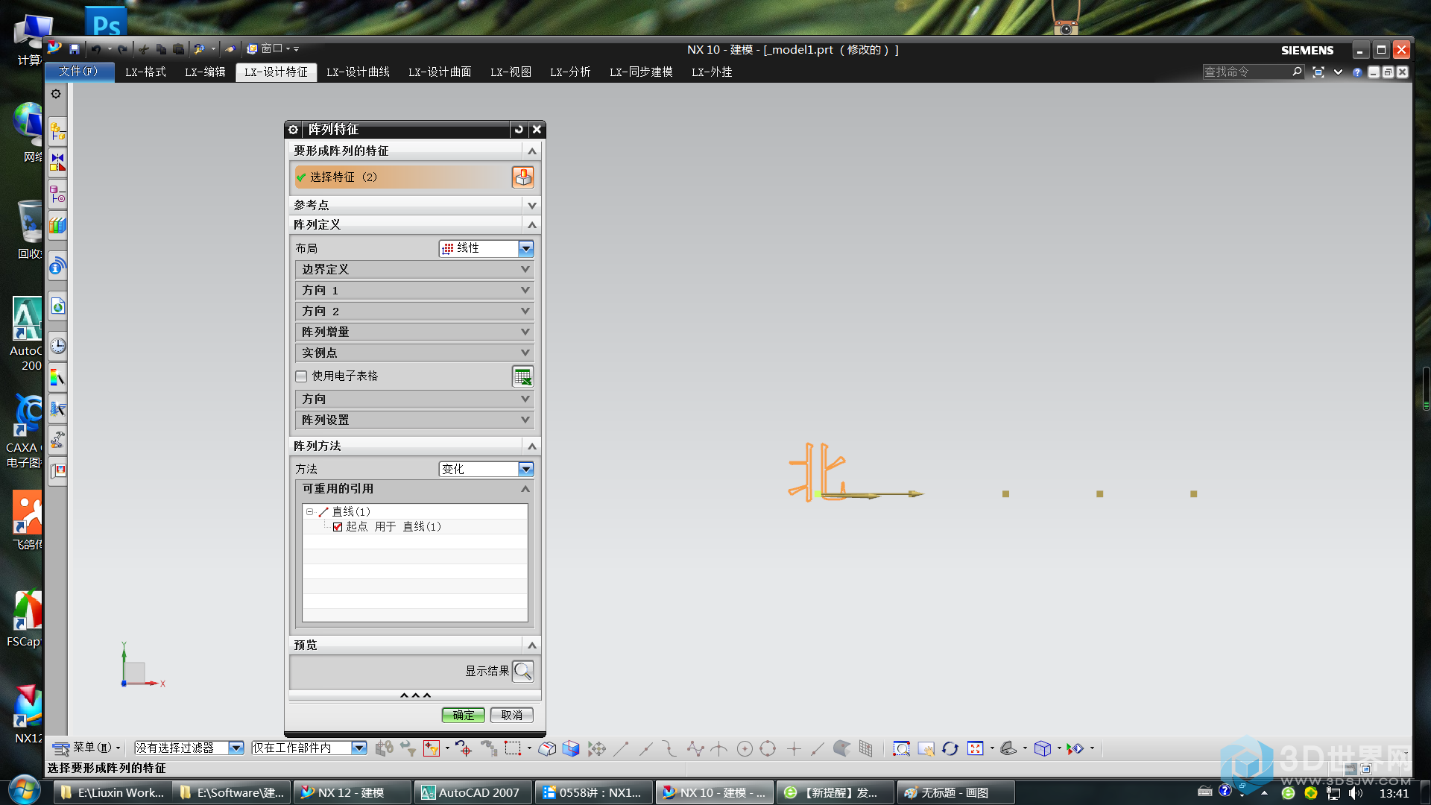Click the fullscreen icon near search box

point(1318,72)
